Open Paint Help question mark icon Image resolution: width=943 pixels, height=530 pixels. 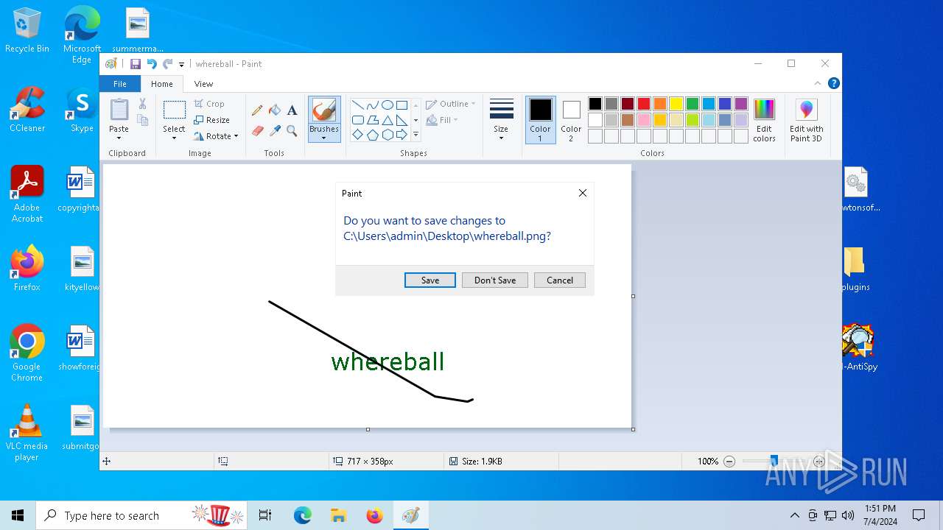833,83
